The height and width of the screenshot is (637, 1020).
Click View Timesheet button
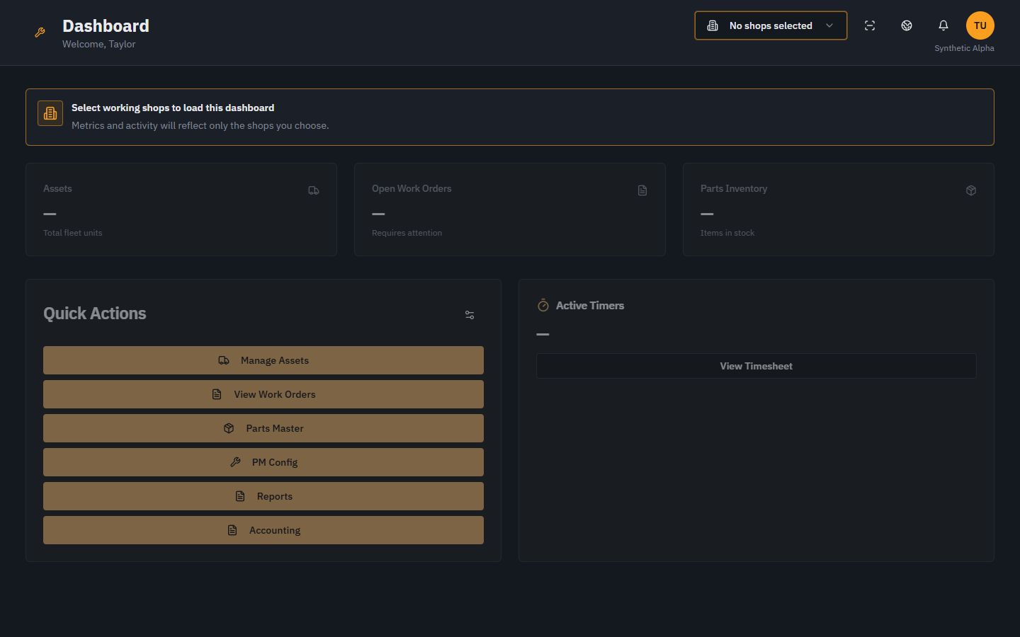(x=756, y=366)
